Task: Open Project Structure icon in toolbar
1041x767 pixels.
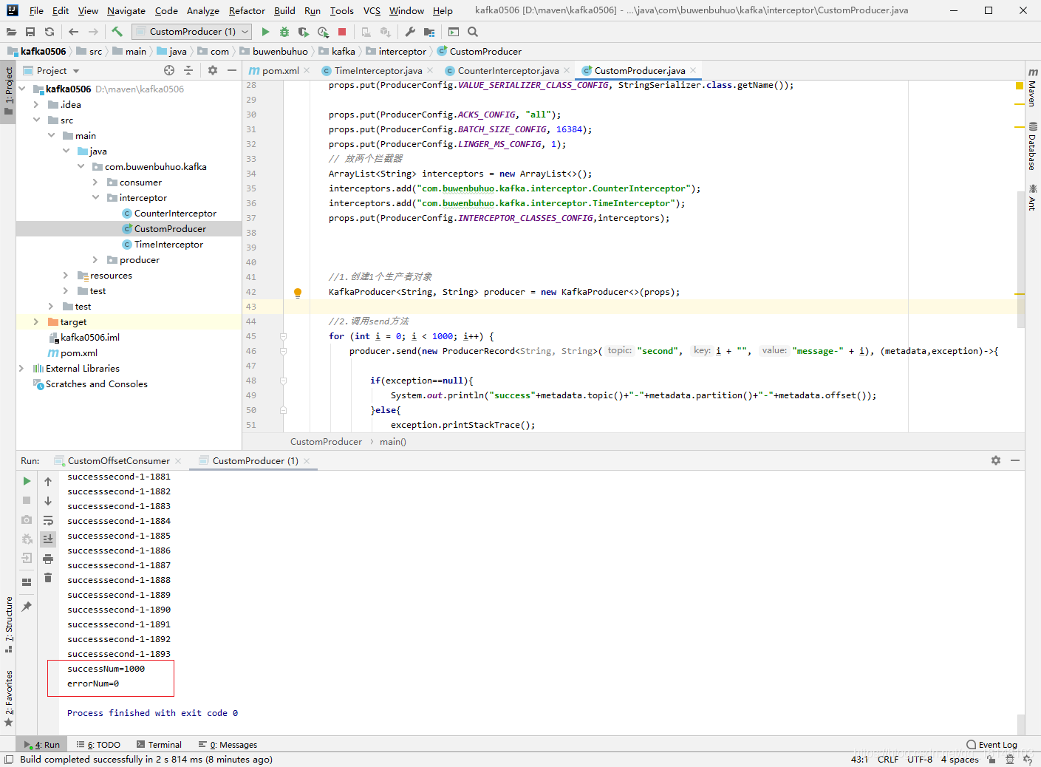Action: click(429, 32)
